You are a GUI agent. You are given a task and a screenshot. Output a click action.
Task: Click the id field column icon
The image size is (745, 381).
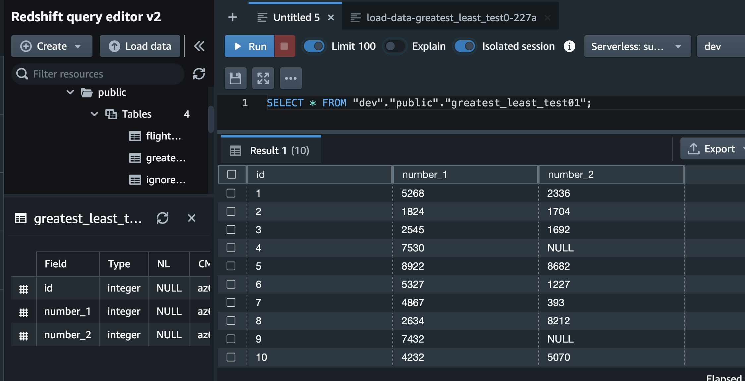tap(24, 289)
